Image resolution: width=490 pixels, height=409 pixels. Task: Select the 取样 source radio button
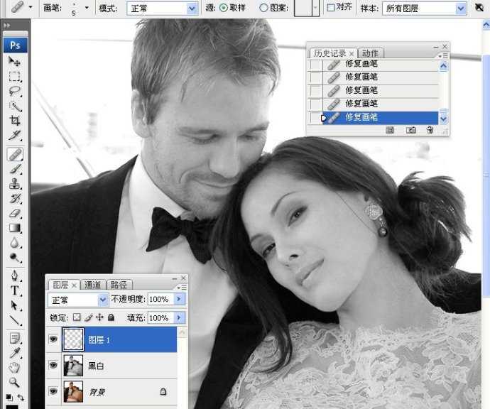click(x=224, y=8)
